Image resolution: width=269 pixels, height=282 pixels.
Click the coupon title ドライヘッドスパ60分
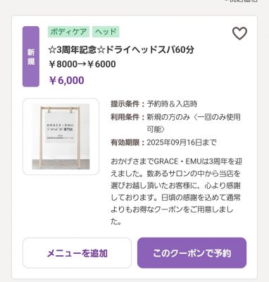point(149,50)
